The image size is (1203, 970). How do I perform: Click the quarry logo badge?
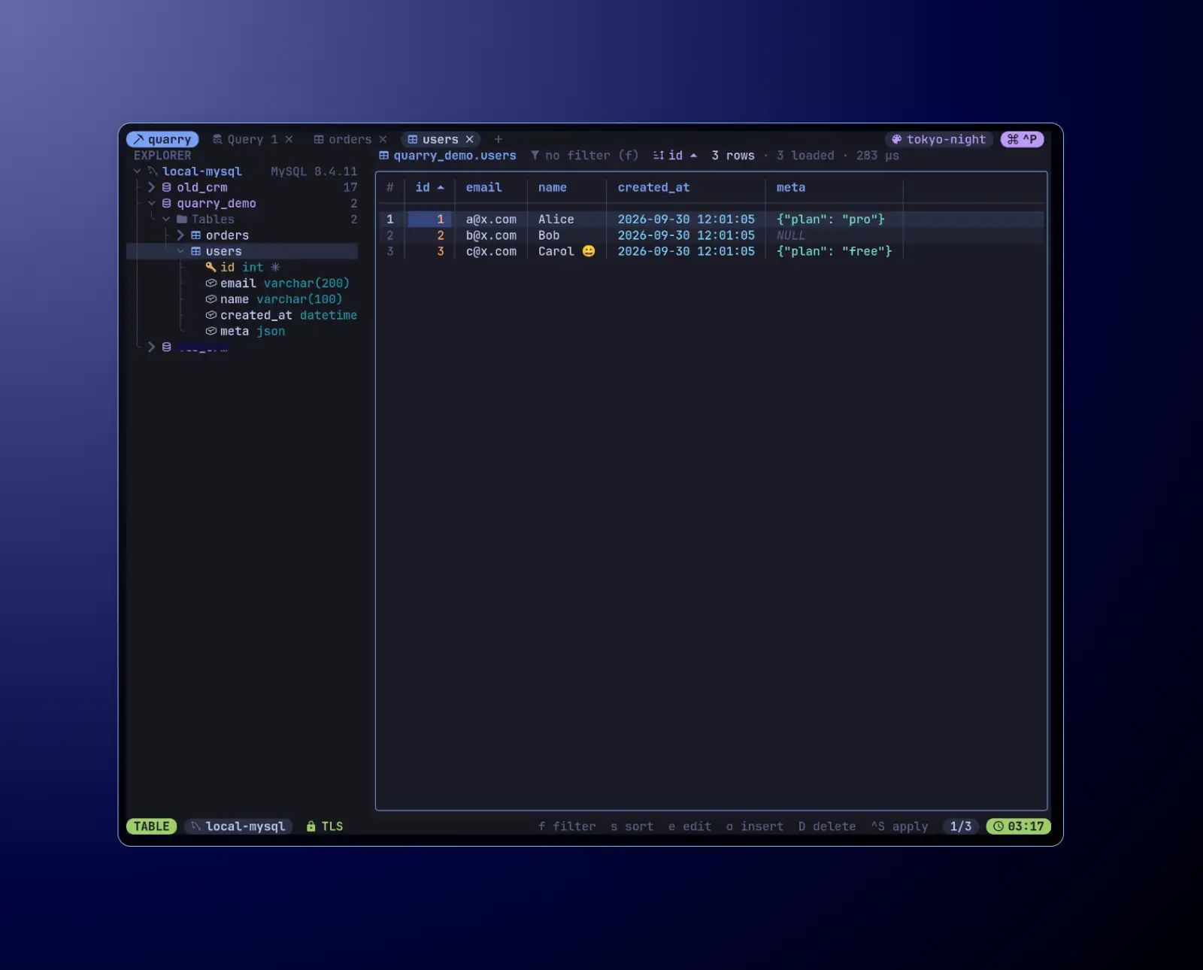click(x=162, y=139)
